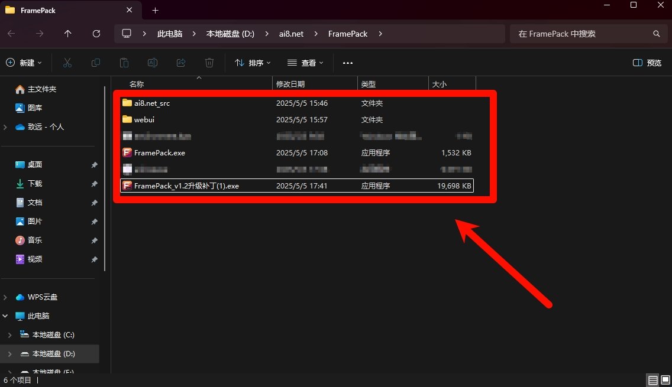The width and height of the screenshot is (672, 387).
Task: Click the Rename icon on the toolbar
Action: click(x=153, y=63)
